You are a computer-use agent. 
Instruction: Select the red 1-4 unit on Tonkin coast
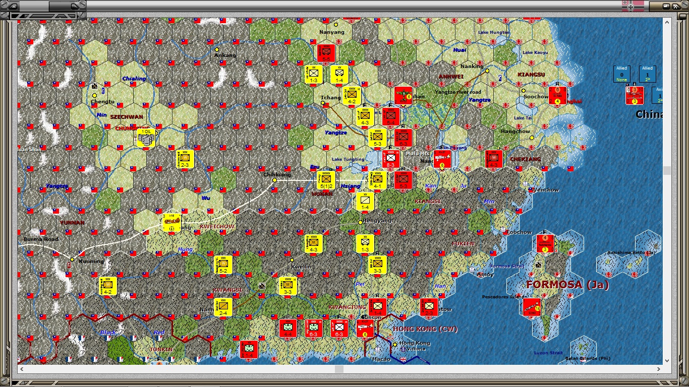[249, 349]
